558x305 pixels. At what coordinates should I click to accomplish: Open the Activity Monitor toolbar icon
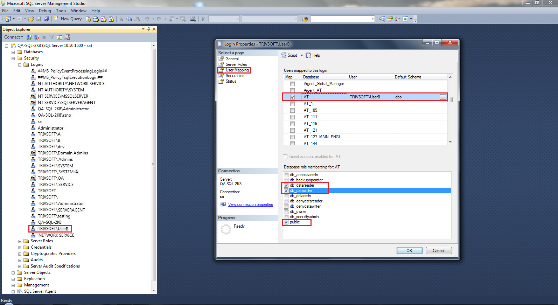click(193, 19)
